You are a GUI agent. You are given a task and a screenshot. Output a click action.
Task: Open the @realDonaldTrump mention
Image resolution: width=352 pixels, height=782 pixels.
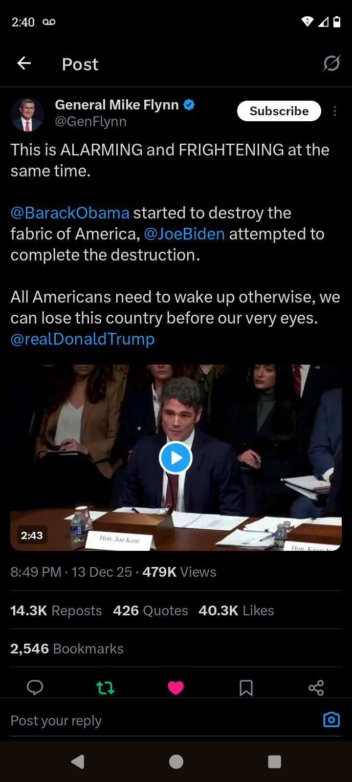83,339
